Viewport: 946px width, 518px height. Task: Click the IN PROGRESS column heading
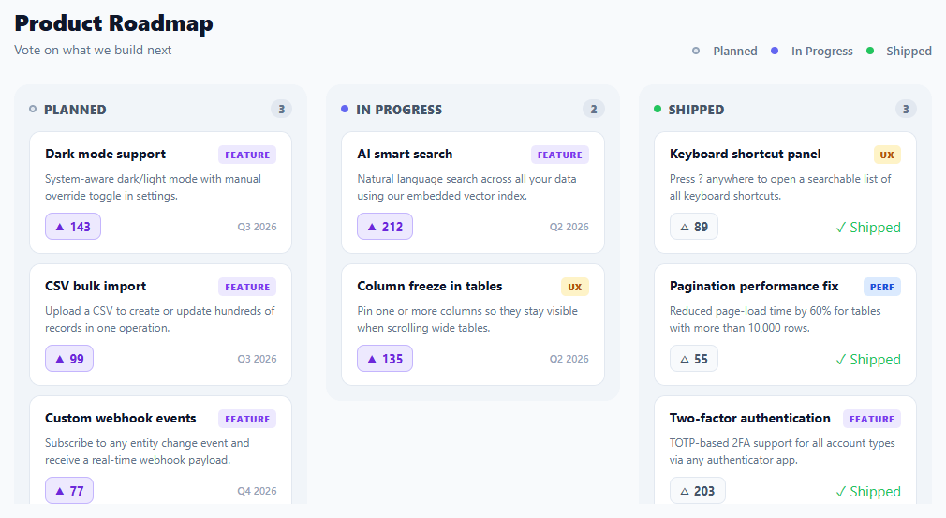tap(399, 110)
